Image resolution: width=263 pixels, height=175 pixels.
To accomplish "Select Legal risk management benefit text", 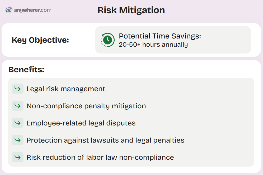I will tap(66, 89).
